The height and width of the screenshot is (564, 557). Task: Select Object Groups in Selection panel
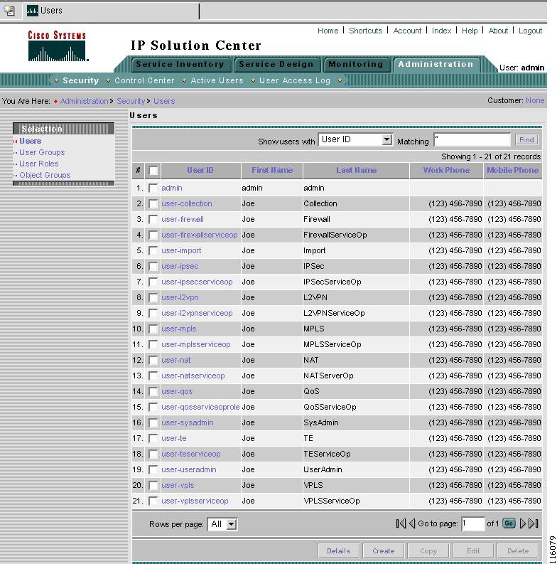pyautogui.click(x=45, y=175)
